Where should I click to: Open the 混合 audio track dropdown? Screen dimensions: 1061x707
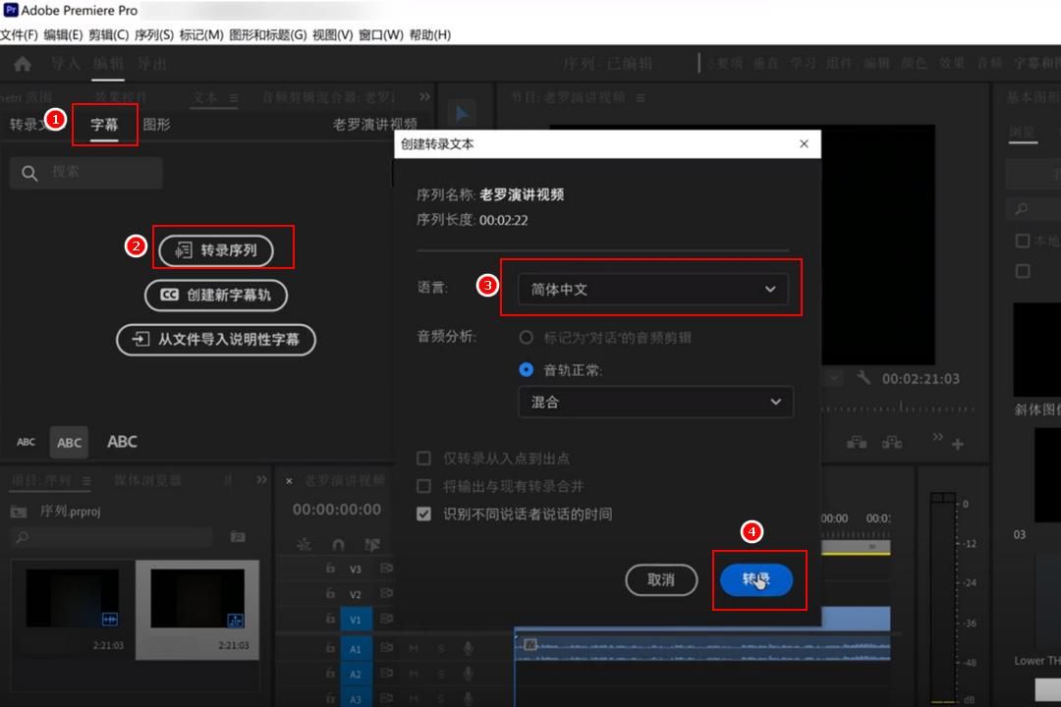coord(655,402)
